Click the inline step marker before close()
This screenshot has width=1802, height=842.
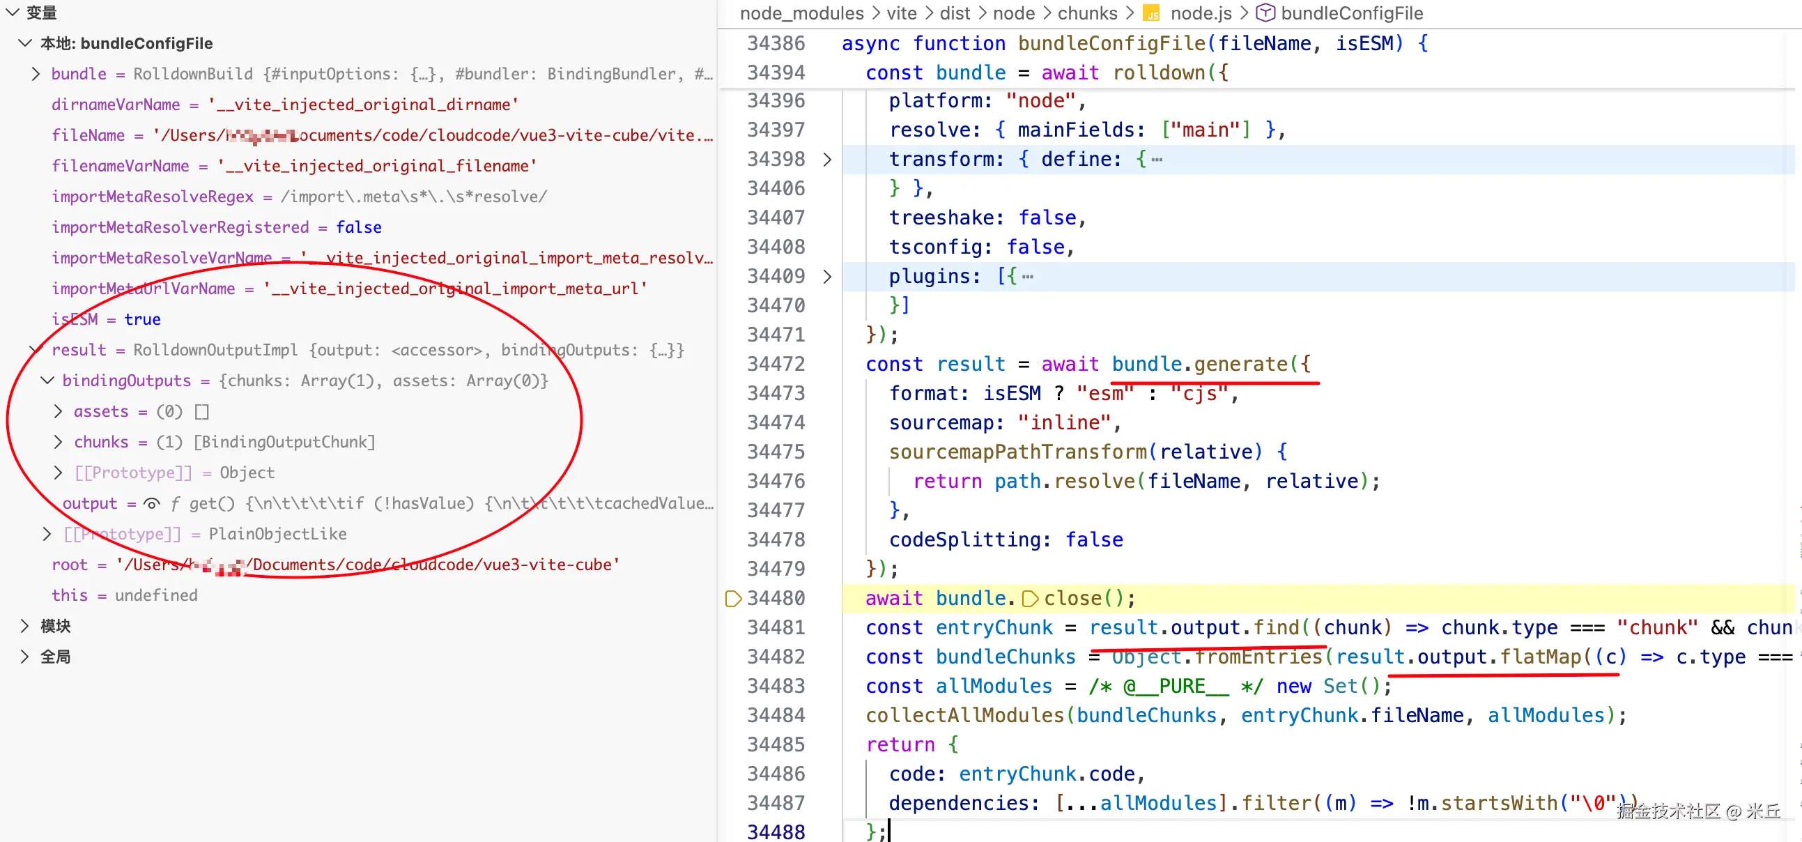coord(1029,599)
